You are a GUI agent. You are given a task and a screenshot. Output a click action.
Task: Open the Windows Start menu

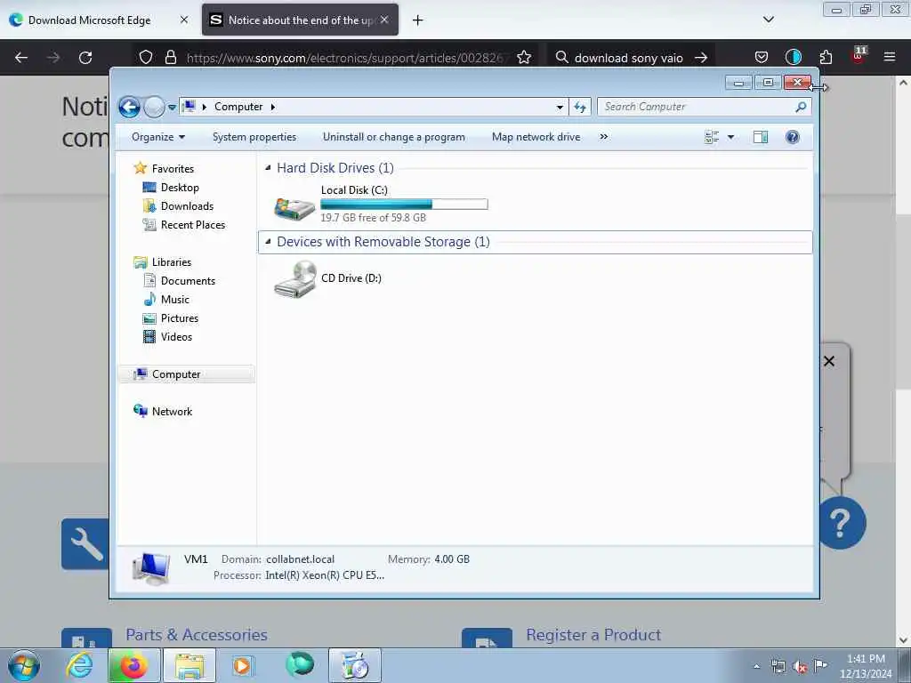point(24,665)
